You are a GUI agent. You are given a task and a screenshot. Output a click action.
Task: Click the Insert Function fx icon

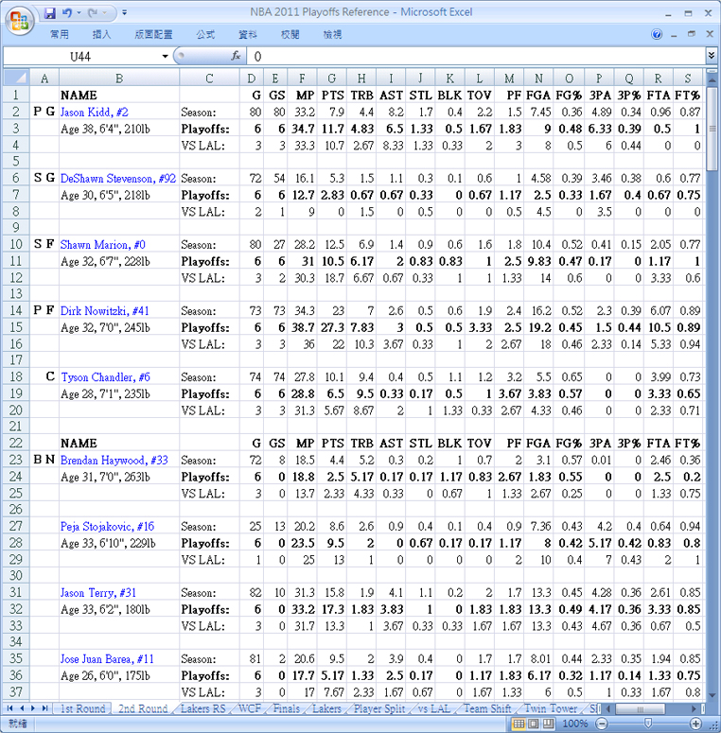[237, 56]
